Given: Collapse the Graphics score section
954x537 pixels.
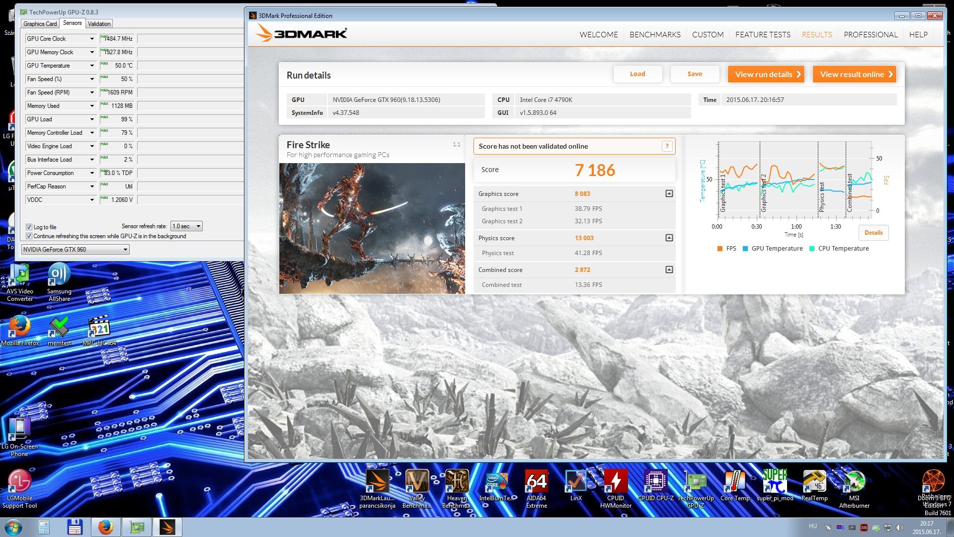Looking at the screenshot, I should [x=669, y=194].
